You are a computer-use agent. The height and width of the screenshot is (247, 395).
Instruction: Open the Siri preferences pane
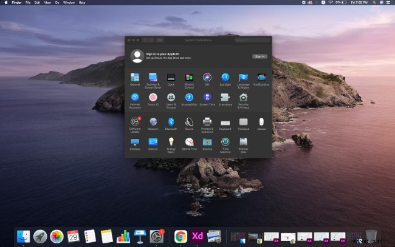pos(207,78)
